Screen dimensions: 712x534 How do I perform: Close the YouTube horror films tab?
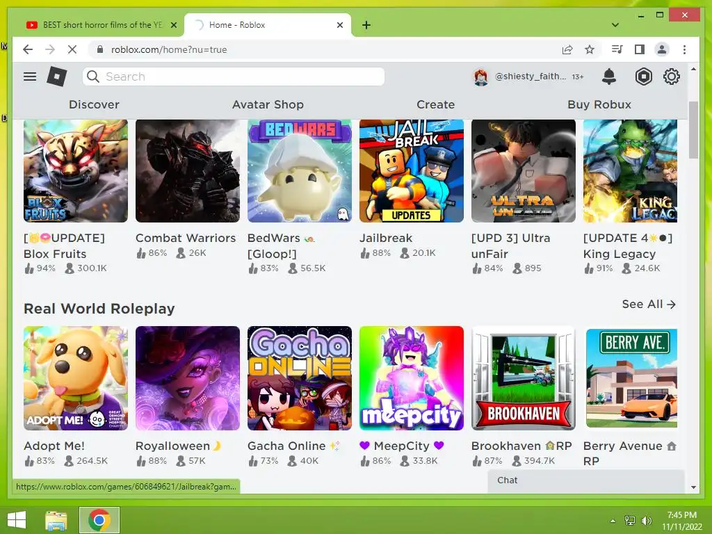click(173, 25)
